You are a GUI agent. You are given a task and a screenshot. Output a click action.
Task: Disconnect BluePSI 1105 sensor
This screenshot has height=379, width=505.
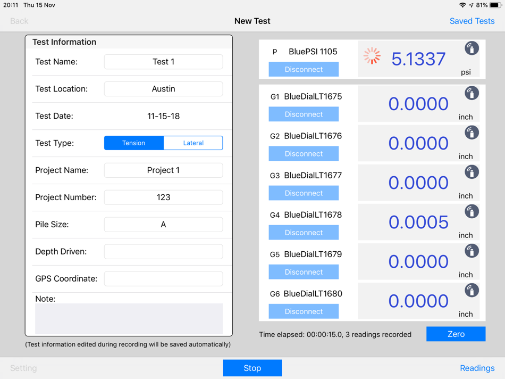click(x=304, y=69)
